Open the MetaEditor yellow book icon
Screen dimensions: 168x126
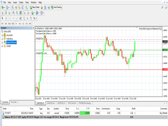42,7
